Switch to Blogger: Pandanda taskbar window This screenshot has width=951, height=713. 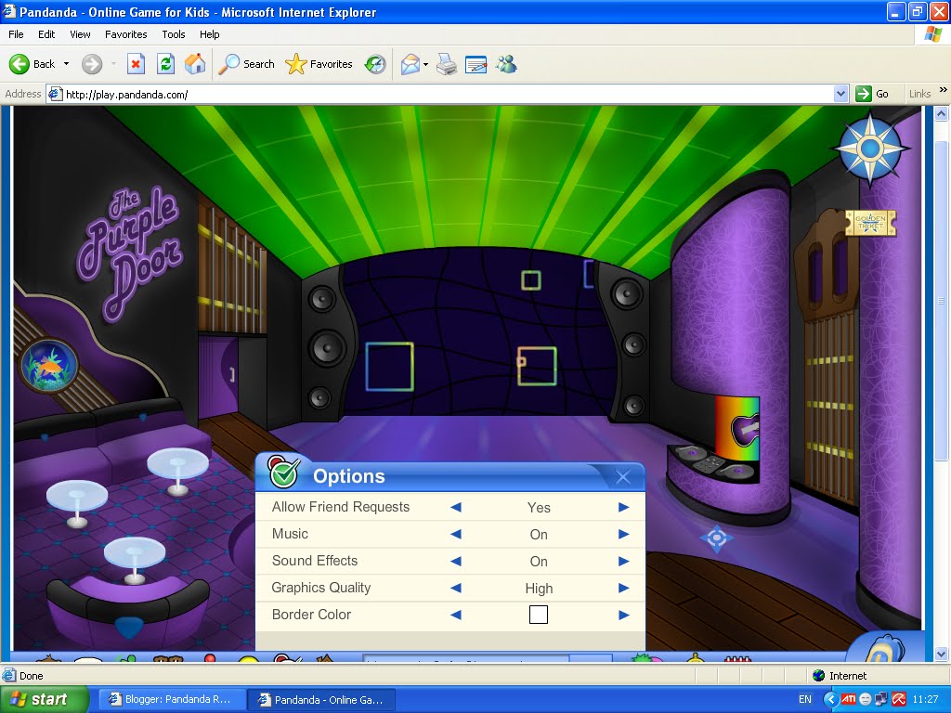(172, 700)
